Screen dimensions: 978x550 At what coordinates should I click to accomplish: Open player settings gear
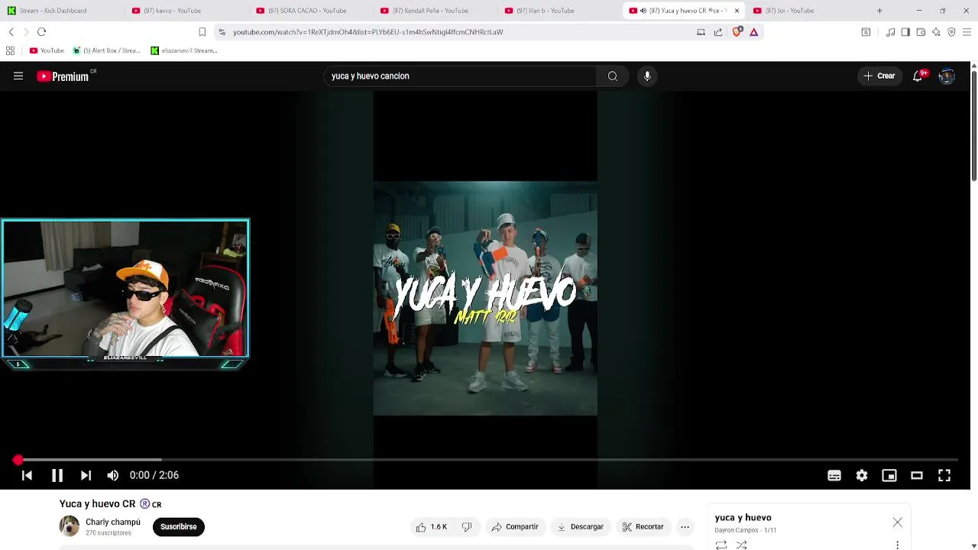[862, 475]
